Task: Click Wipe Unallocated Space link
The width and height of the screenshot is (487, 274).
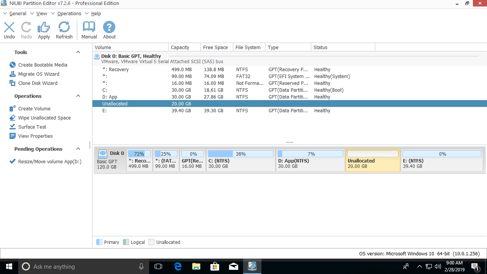Action: click(x=44, y=118)
